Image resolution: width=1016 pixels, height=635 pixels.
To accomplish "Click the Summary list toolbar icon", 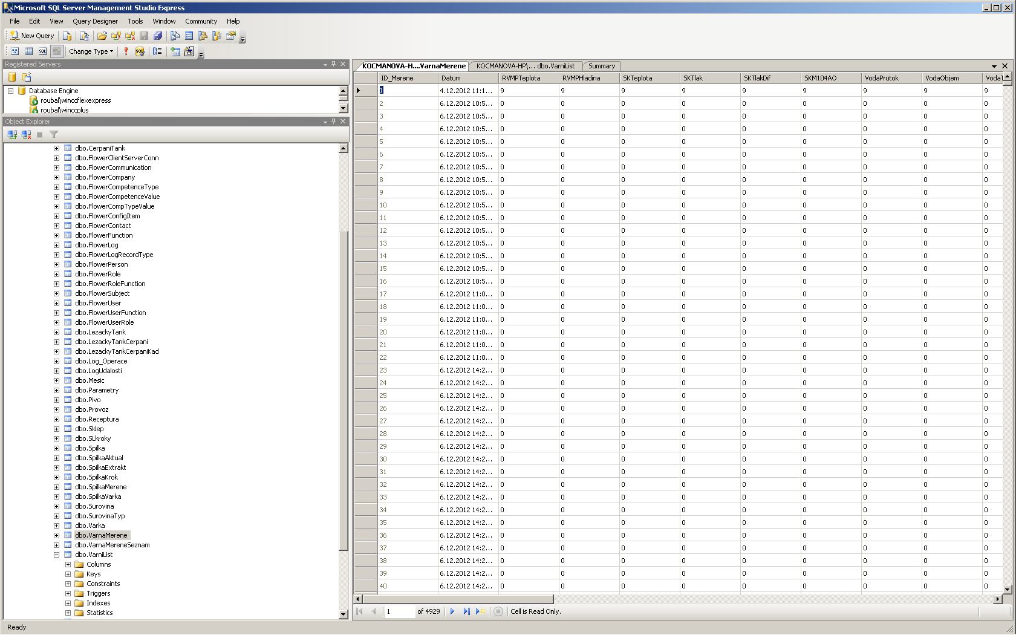I will tap(189, 36).
